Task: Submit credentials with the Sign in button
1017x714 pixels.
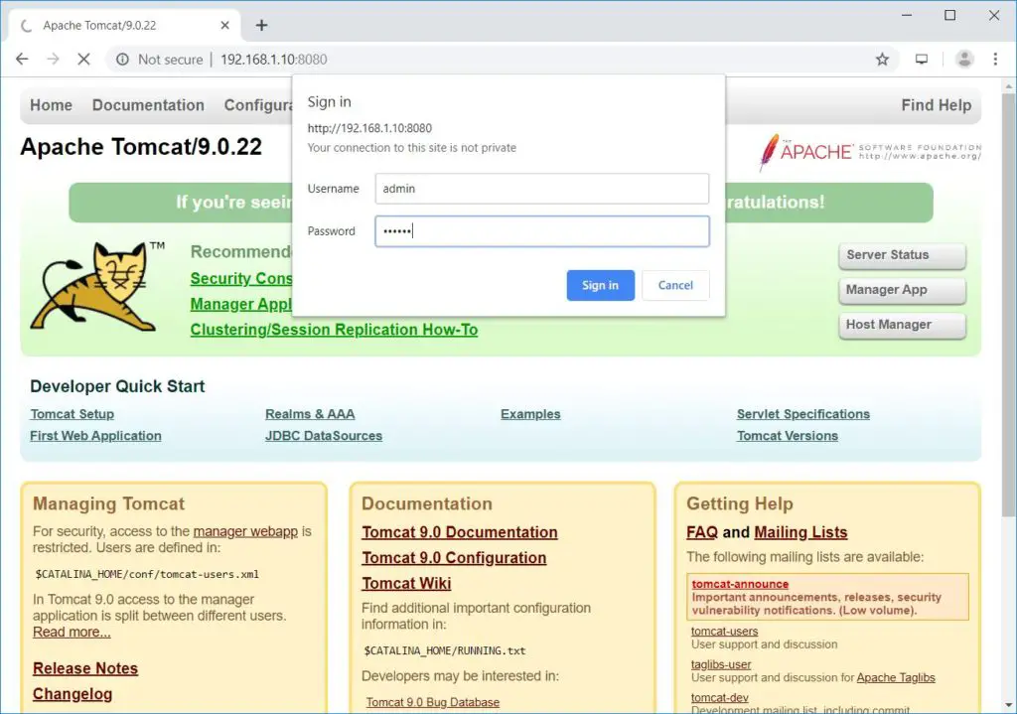Action: (600, 285)
